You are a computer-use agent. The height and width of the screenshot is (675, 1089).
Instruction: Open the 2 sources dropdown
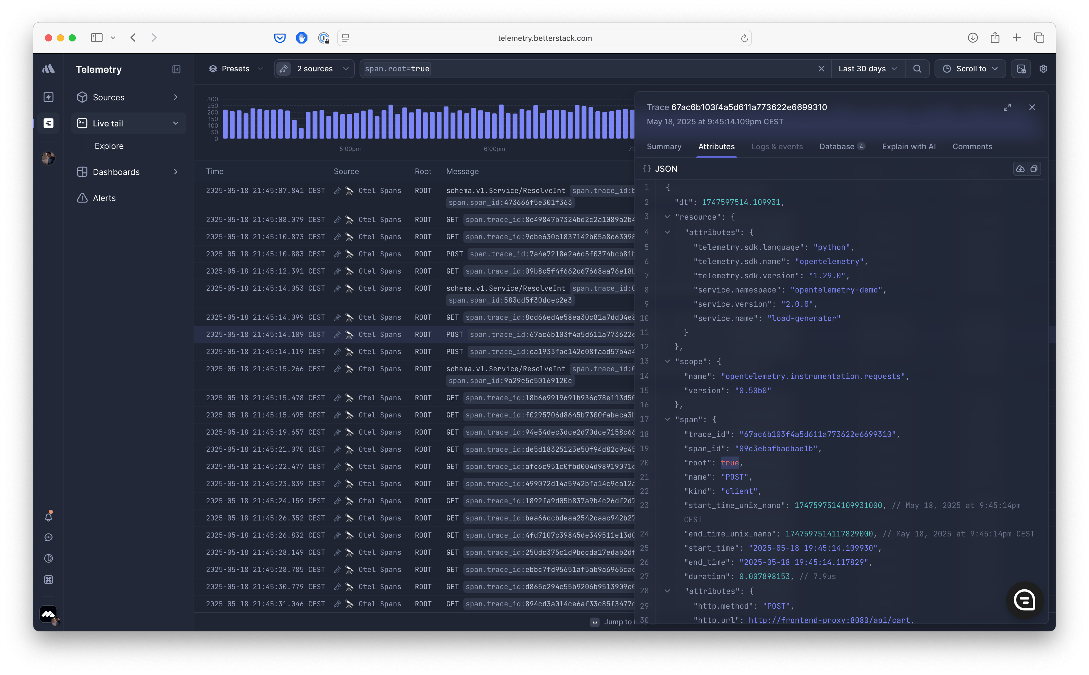point(315,69)
